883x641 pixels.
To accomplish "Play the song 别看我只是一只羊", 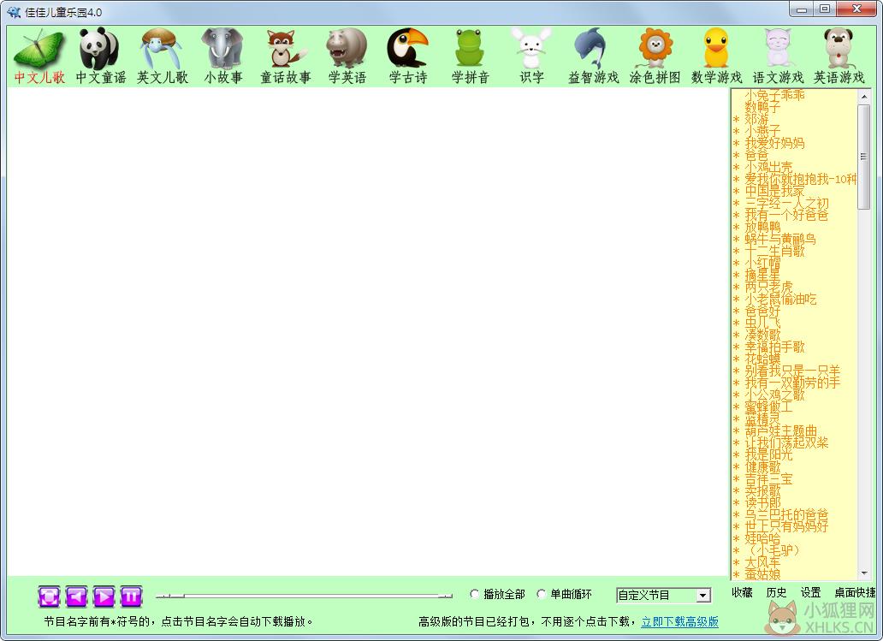I will 792,371.
